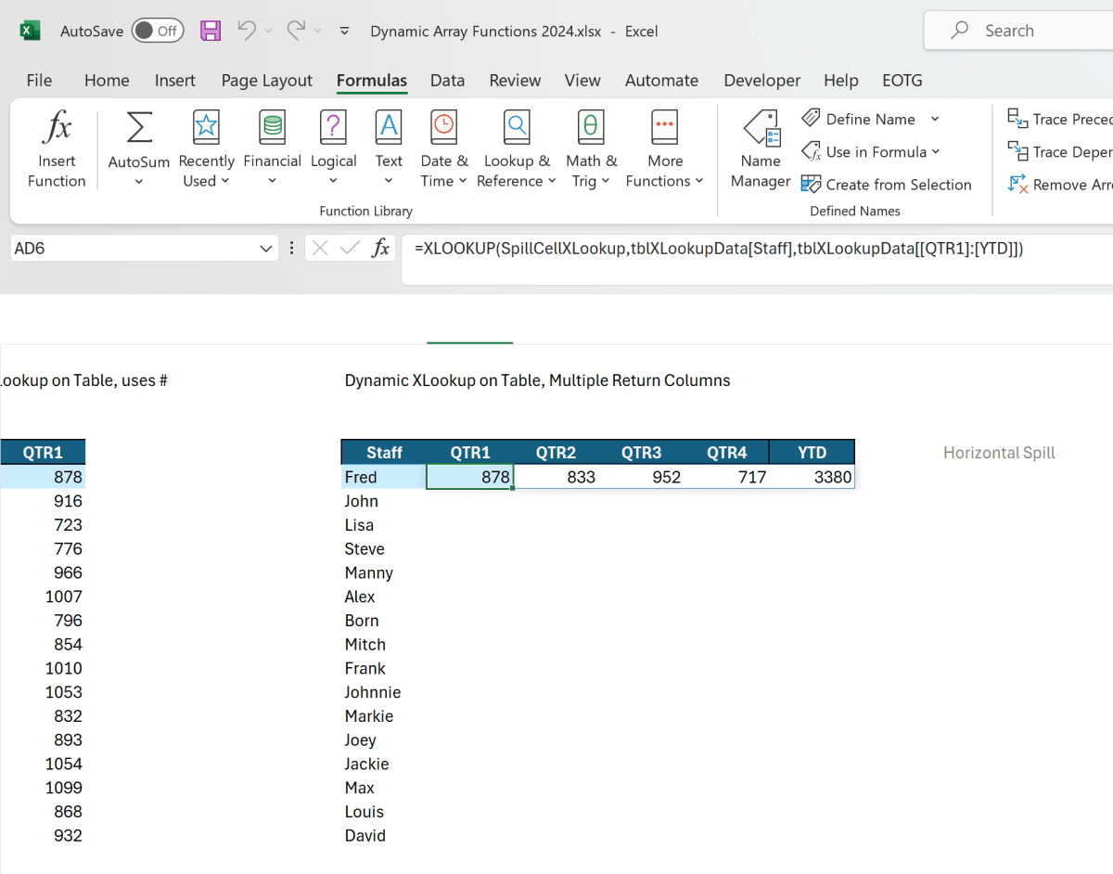Click Create from Selection
Screen dimensions: 1113x874
(887, 184)
